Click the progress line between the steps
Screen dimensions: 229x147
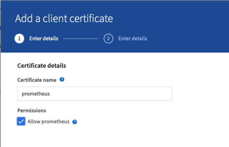tap(81, 38)
